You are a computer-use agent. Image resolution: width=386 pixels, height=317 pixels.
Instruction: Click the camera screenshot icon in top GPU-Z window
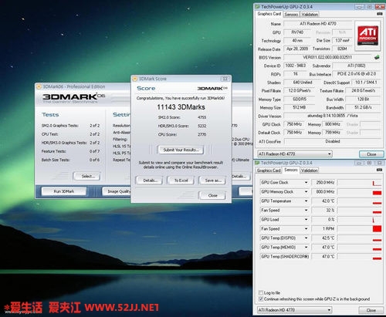coord(380,14)
